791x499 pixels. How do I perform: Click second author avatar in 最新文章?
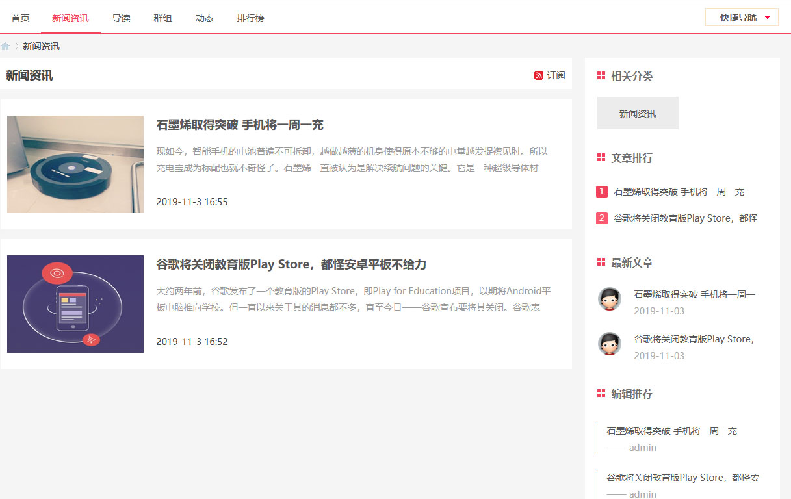pyautogui.click(x=609, y=344)
